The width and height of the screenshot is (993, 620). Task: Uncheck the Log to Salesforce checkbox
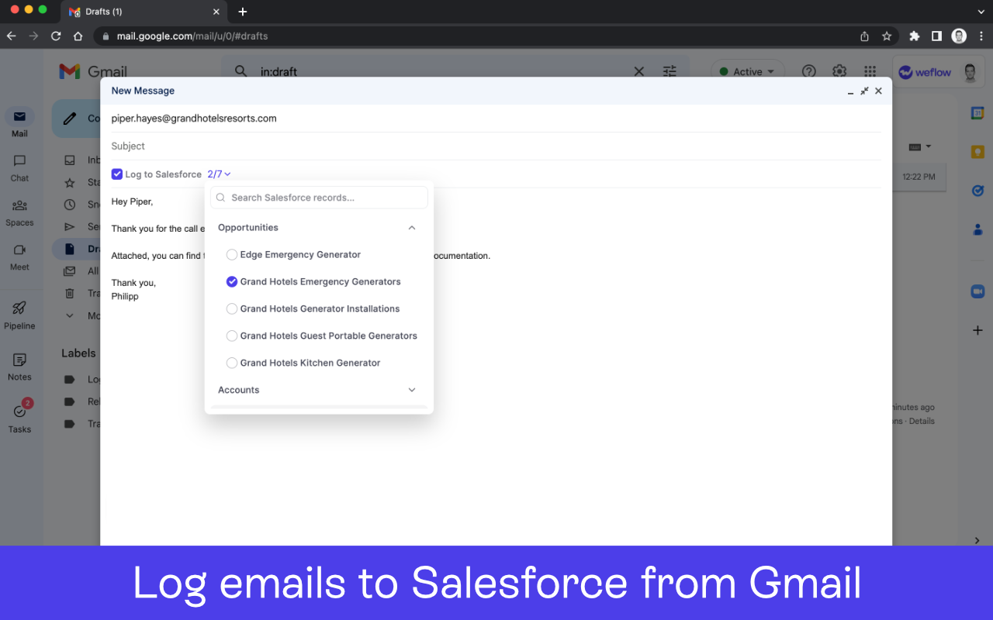[117, 174]
